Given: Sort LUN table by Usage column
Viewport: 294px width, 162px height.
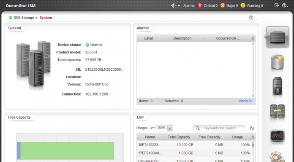Looking at the screenshot, I should click(x=237, y=137).
